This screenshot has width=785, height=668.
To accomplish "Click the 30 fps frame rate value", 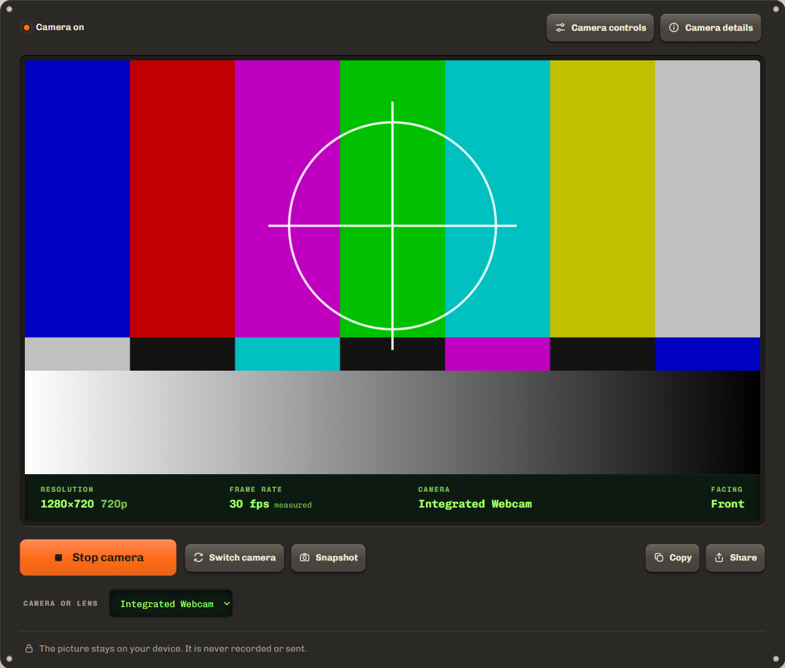I will [249, 504].
